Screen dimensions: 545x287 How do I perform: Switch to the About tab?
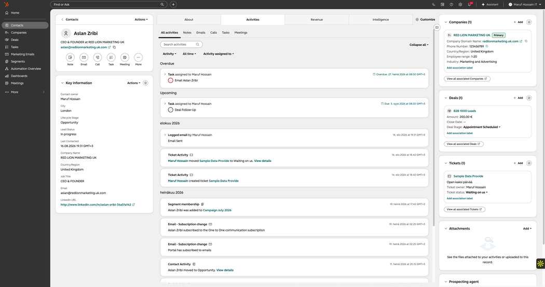(189, 19)
